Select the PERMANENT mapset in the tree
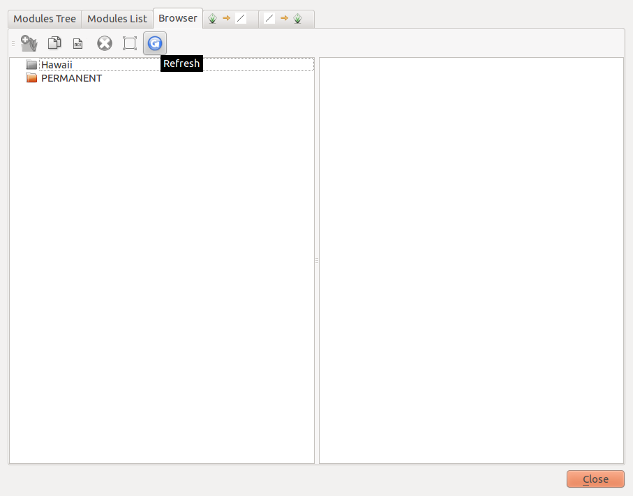 [71, 78]
